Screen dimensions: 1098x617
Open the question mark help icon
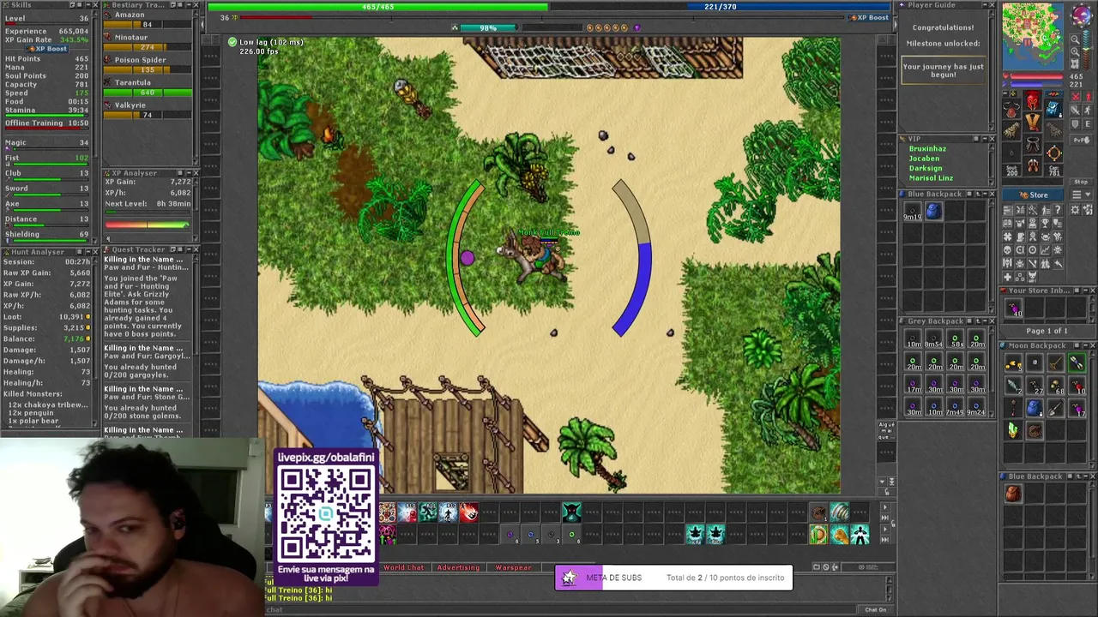1059,209
